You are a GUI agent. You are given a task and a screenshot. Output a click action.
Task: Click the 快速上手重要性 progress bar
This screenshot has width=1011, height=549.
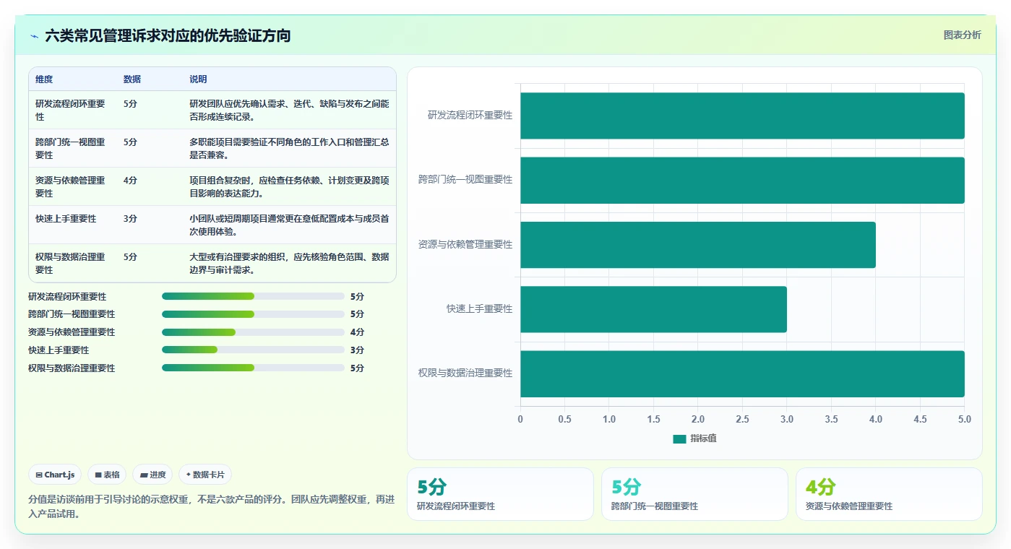(253, 350)
